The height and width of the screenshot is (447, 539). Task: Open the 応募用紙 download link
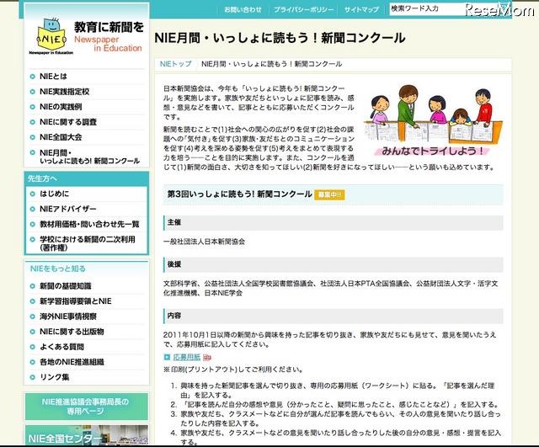point(186,357)
